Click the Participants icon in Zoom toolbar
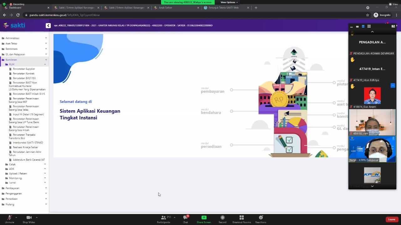401x225 pixels. 164,218
